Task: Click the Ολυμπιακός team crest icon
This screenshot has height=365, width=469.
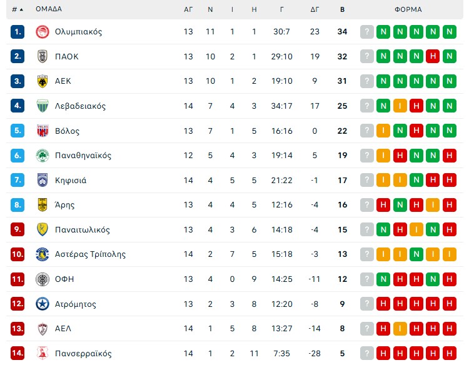Action: (43, 32)
